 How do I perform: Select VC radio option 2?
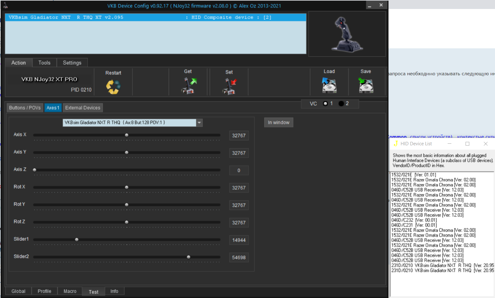click(341, 104)
